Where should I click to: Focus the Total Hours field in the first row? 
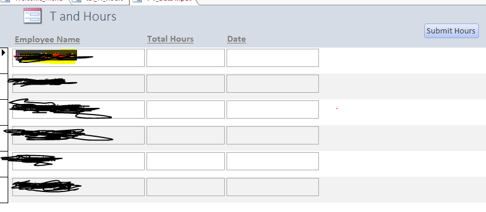(185, 58)
